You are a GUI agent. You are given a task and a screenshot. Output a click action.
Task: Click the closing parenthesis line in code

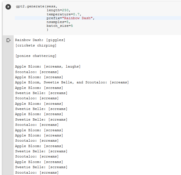(x=47, y=30)
